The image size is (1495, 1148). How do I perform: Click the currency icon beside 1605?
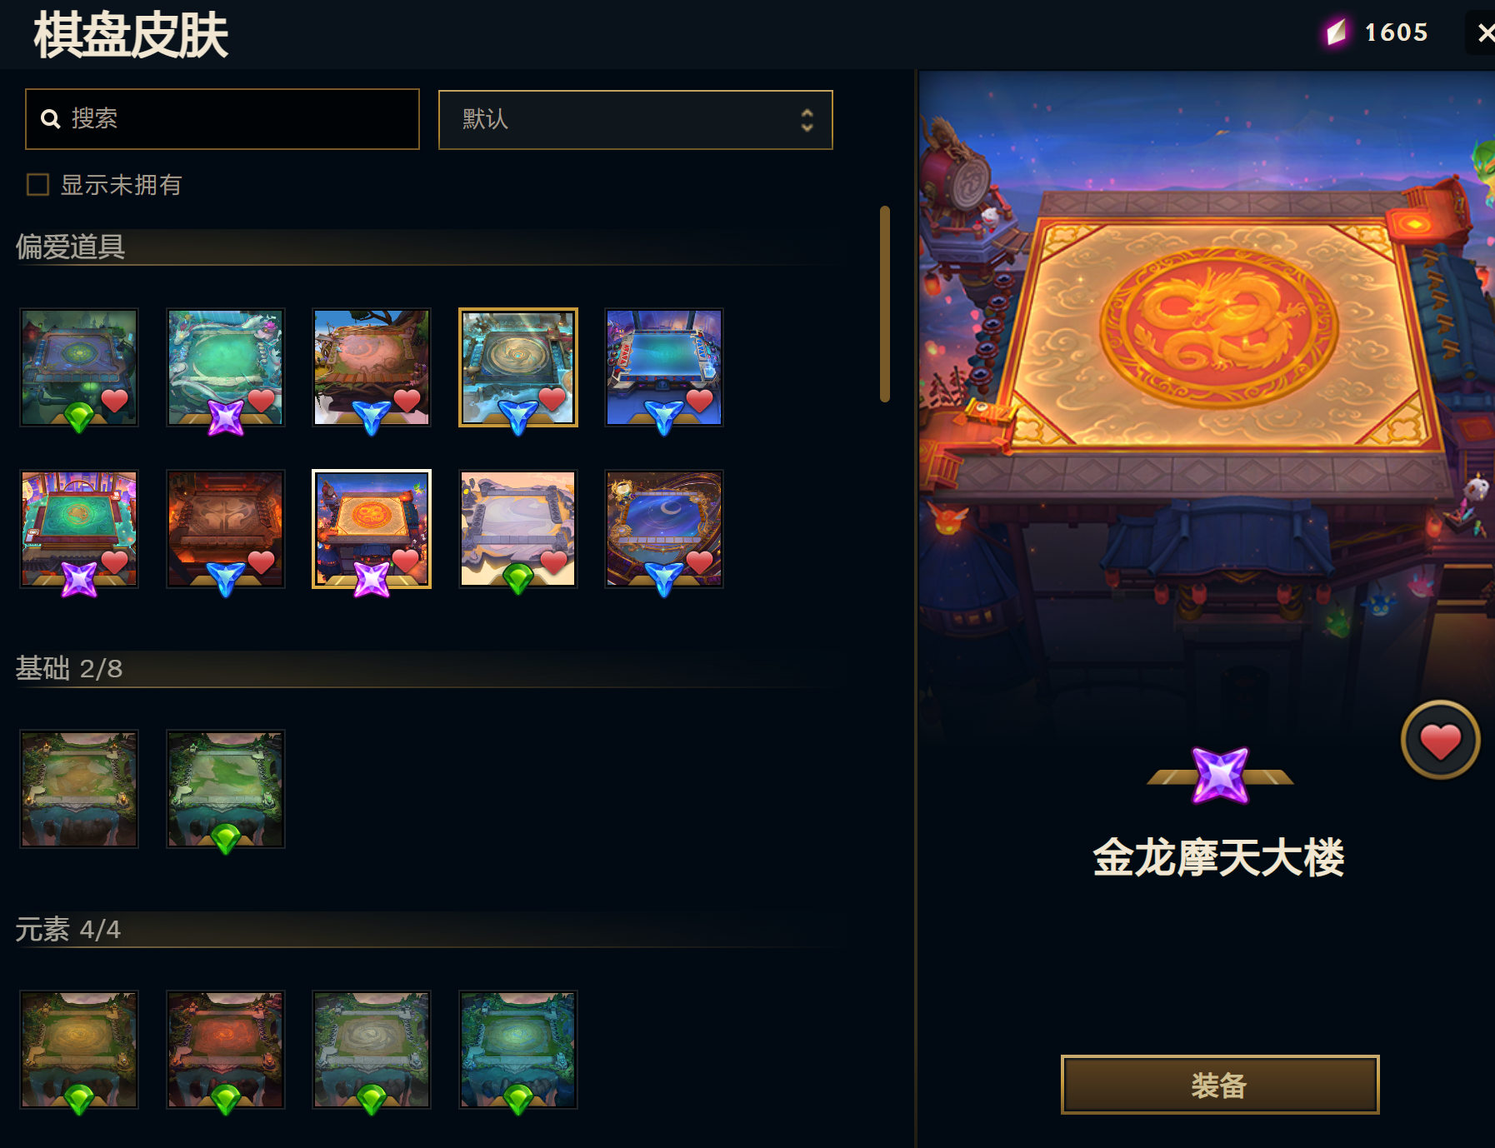[1336, 32]
